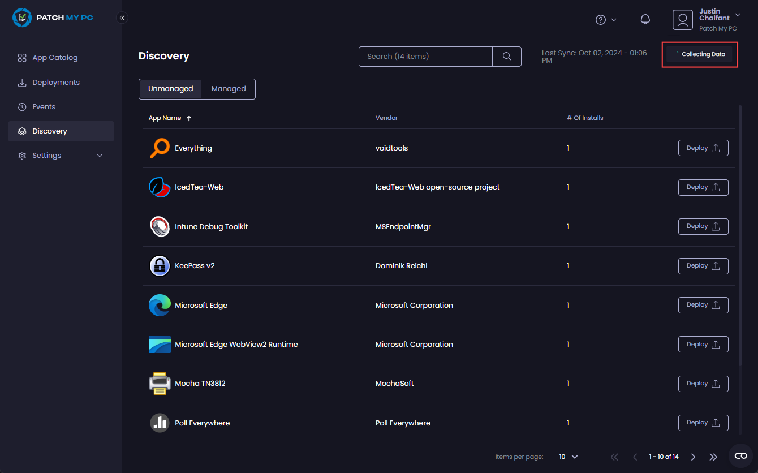Collapse the left sidebar
The height and width of the screenshot is (473, 758).
pos(122,18)
